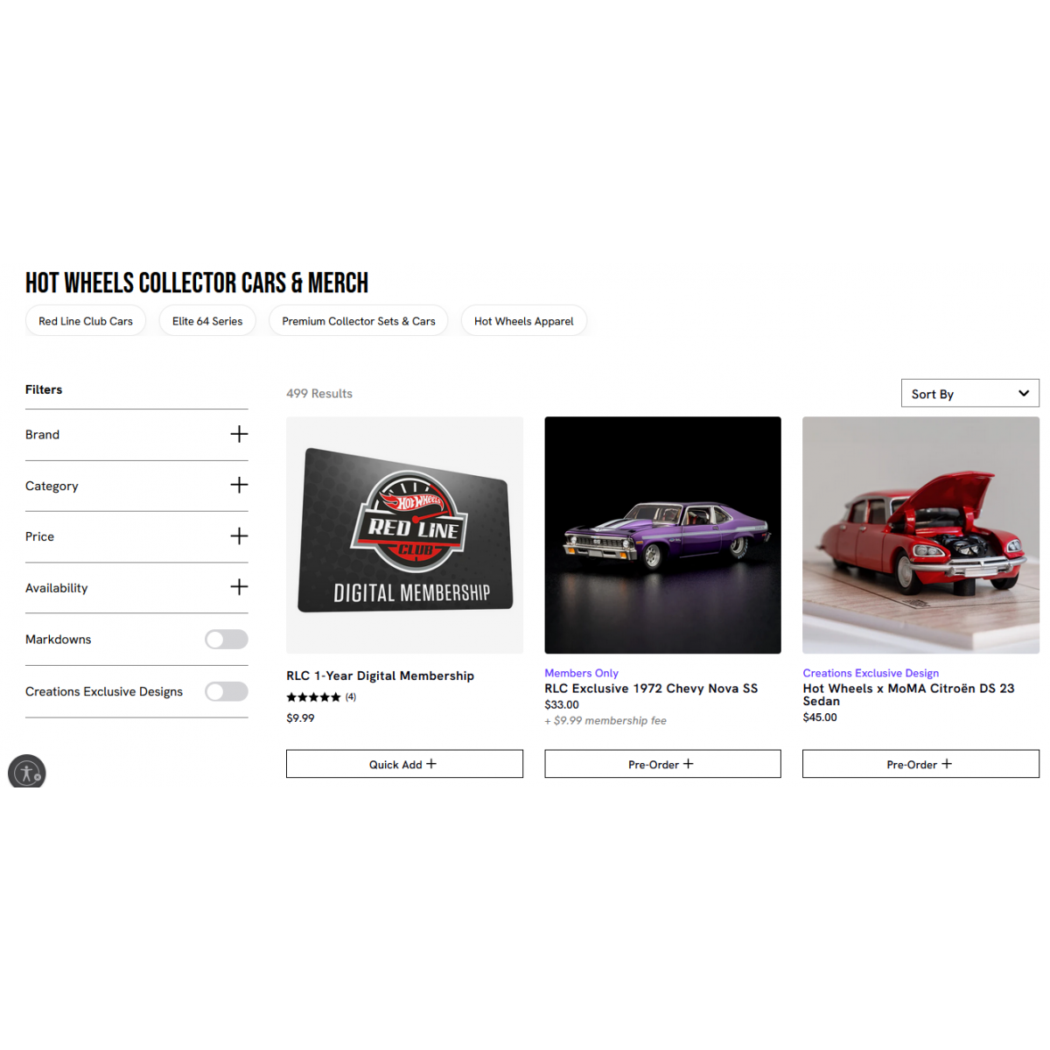Expand the Category filter plus icon
1050x1050 pixels.
239,485
